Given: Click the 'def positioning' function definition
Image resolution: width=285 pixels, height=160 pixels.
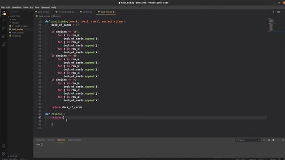Looking at the screenshot, I should click(85, 21).
